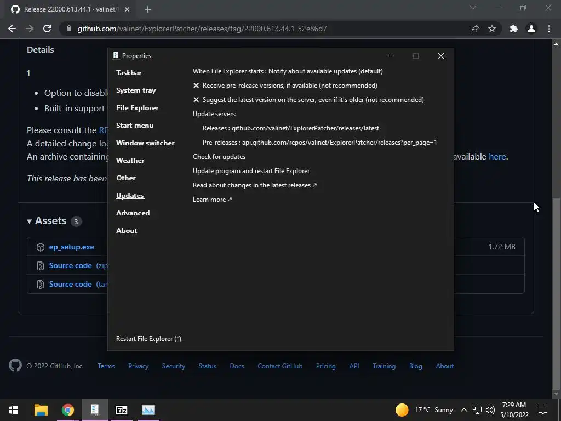Click the Source code (zip) file icon
This screenshot has height=421, width=561.
click(41, 266)
